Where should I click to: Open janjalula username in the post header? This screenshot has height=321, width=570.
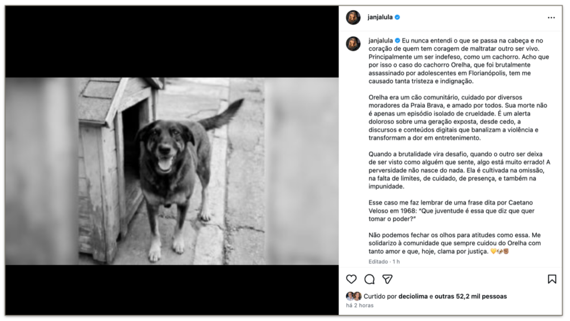(380, 17)
